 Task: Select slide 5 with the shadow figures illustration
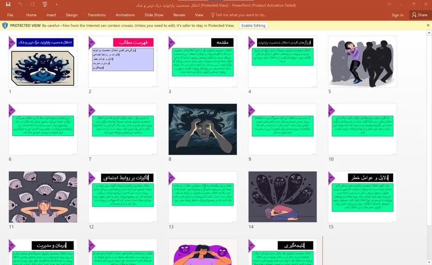tap(362, 61)
